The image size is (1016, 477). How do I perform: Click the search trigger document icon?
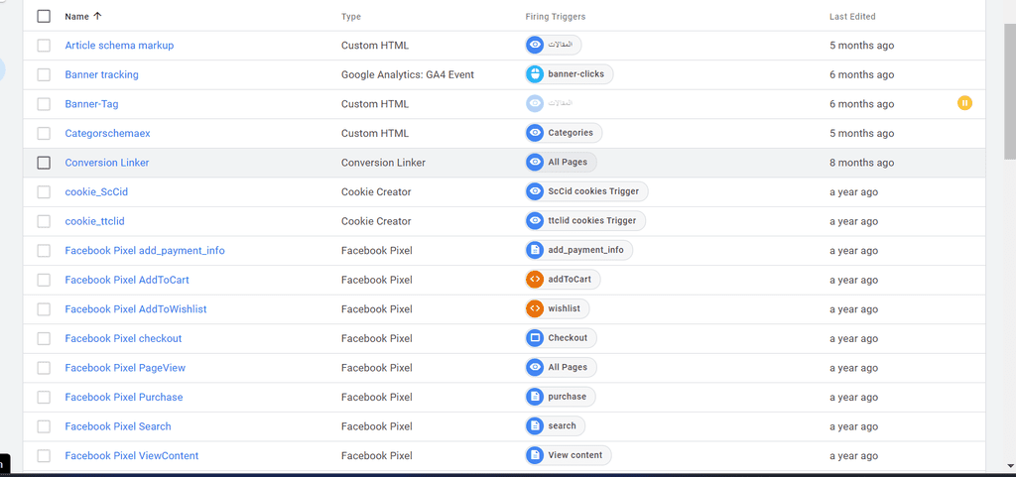pos(535,425)
